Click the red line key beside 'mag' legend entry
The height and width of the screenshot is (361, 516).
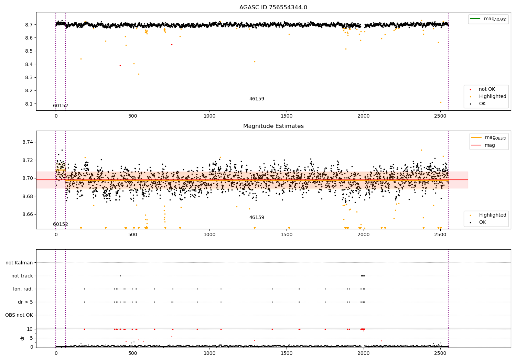[x=476, y=145]
